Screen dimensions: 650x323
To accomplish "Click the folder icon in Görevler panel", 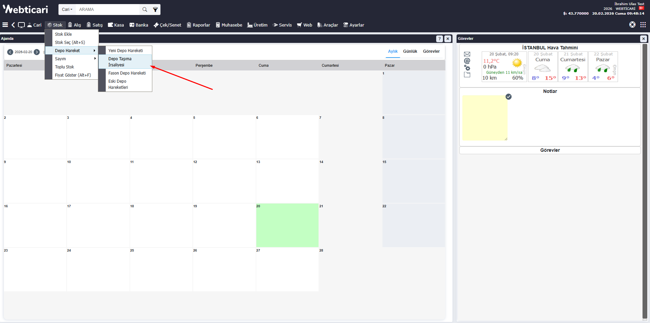I will tap(467, 75).
